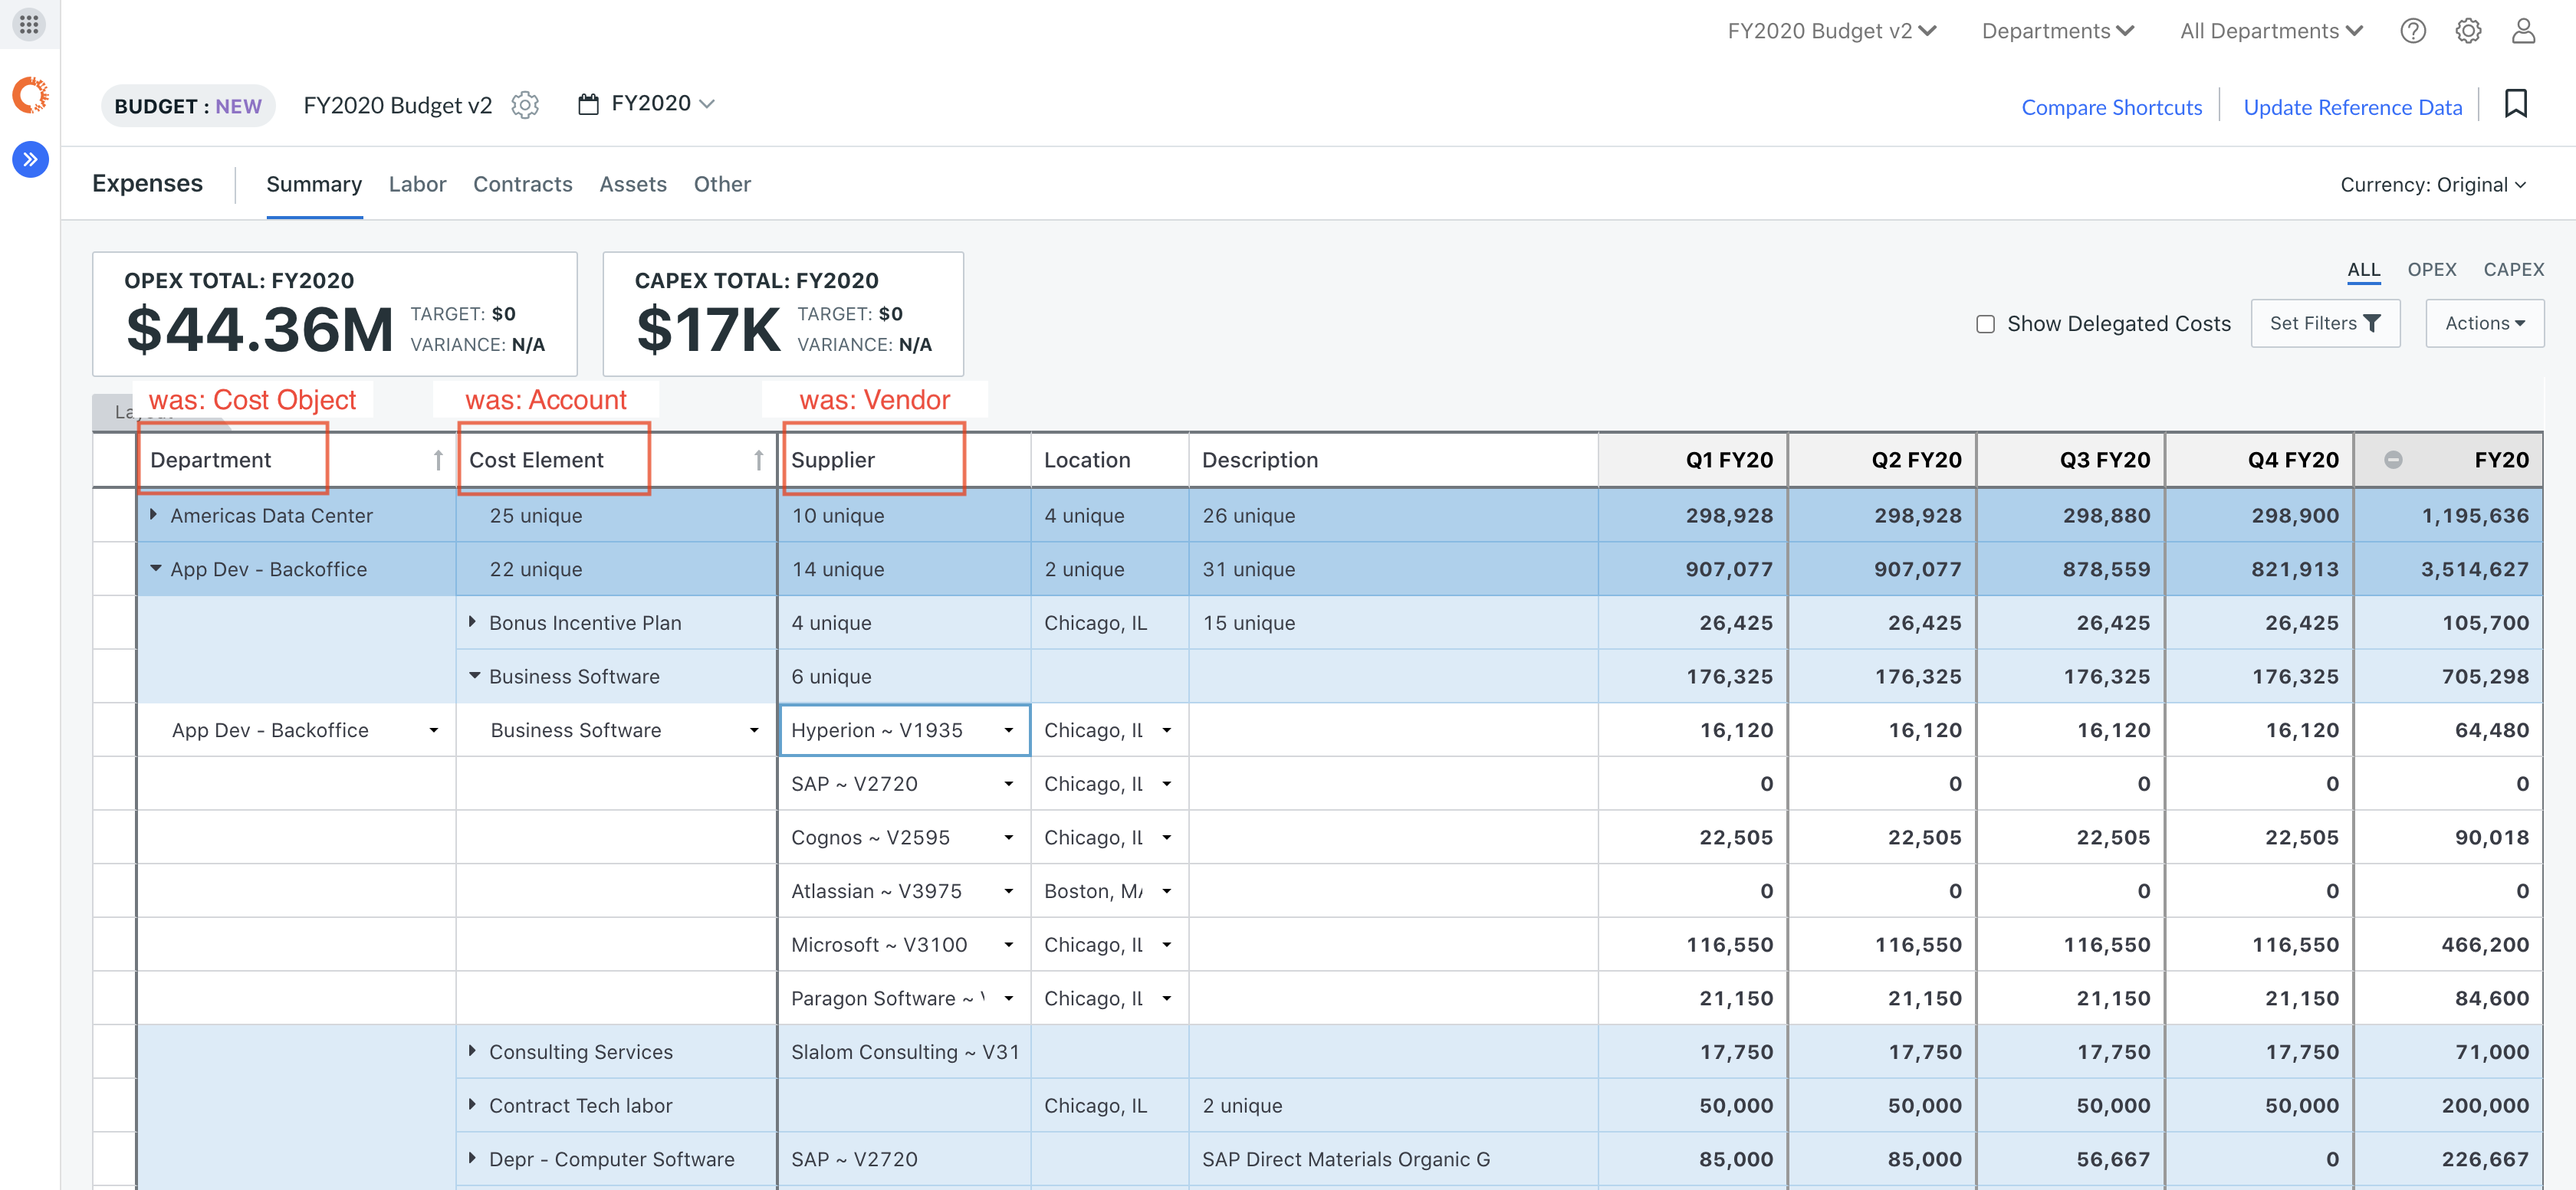Sort by Department column arrow
This screenshot has height=1190, width=2576.
pos(437,460)
